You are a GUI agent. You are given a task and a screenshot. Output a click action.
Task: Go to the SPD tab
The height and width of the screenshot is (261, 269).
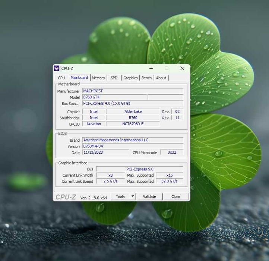(x=114, y=78)
